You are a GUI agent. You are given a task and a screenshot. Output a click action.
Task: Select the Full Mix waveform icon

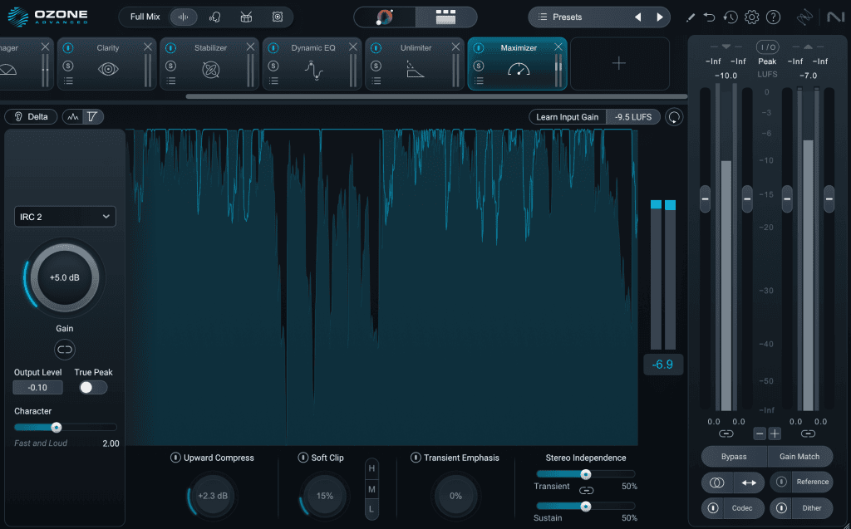184,17
